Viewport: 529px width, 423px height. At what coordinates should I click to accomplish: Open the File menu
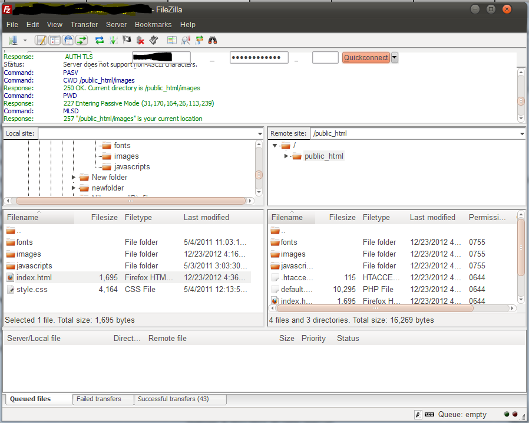[12, 25]
